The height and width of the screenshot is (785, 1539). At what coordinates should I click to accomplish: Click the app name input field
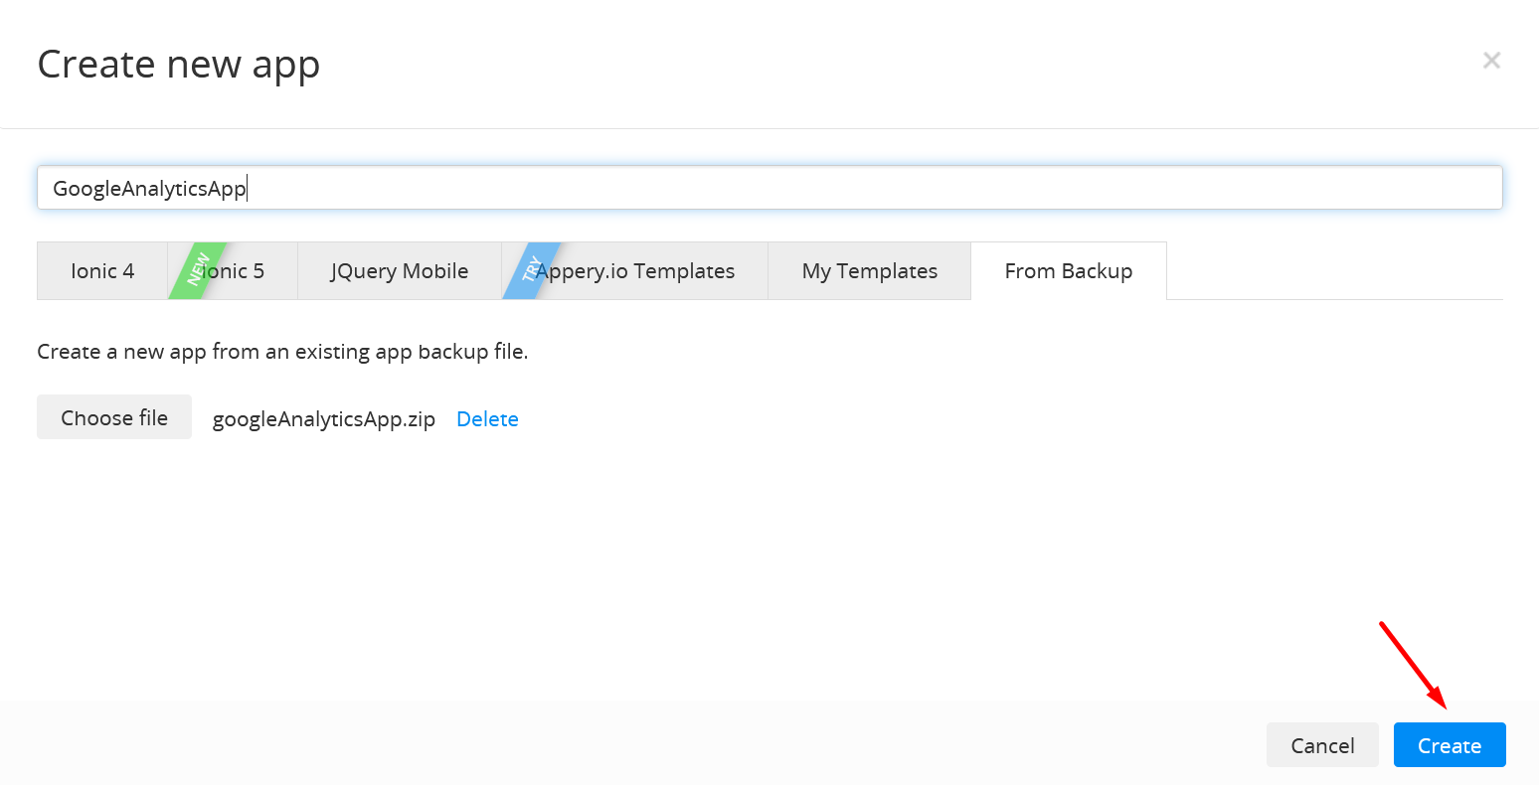pos(769,188)
